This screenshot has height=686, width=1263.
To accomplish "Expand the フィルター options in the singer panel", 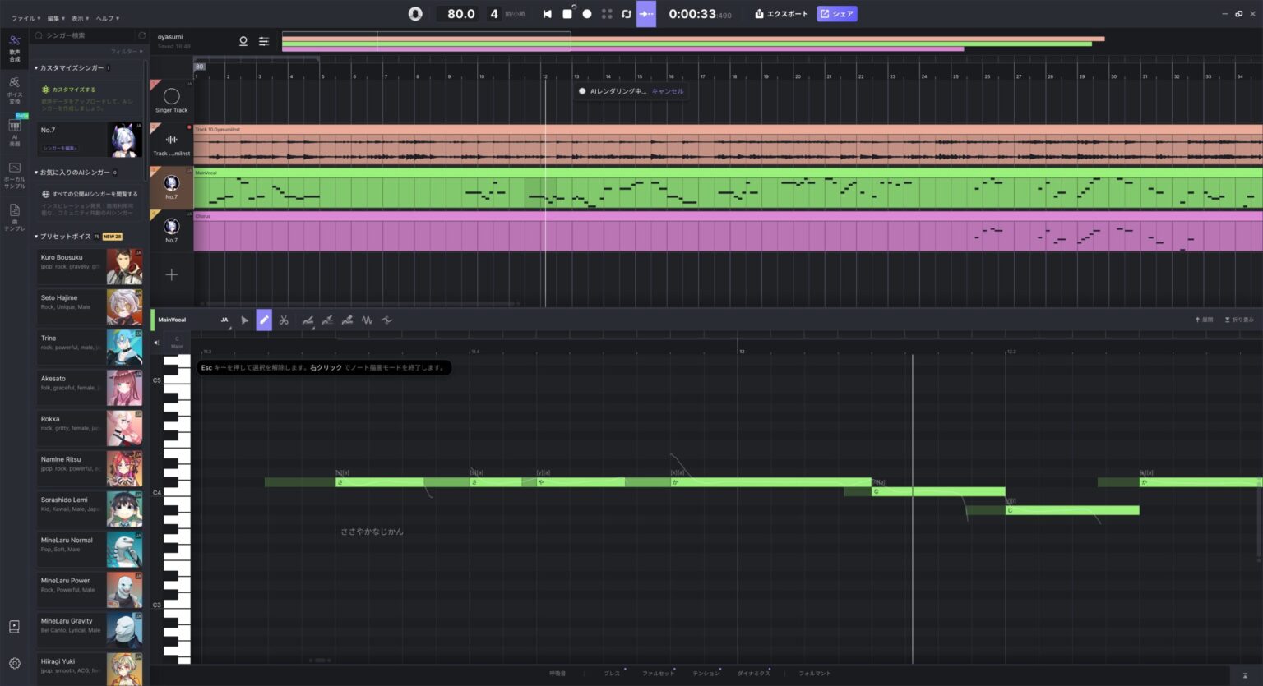I will 127,51.
